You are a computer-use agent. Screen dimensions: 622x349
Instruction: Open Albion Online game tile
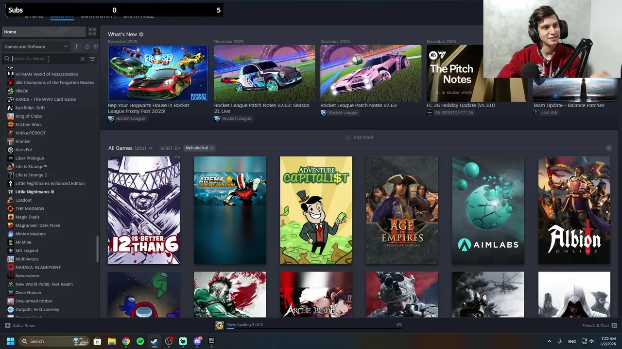[x=574, y=210]
